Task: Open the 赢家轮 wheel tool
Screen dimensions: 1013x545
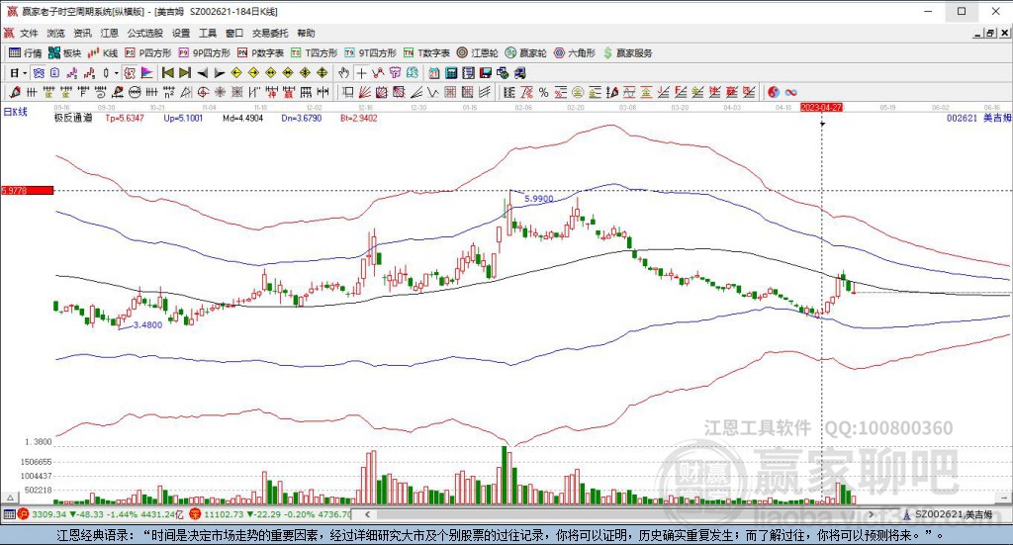Action: pos(526,53)
